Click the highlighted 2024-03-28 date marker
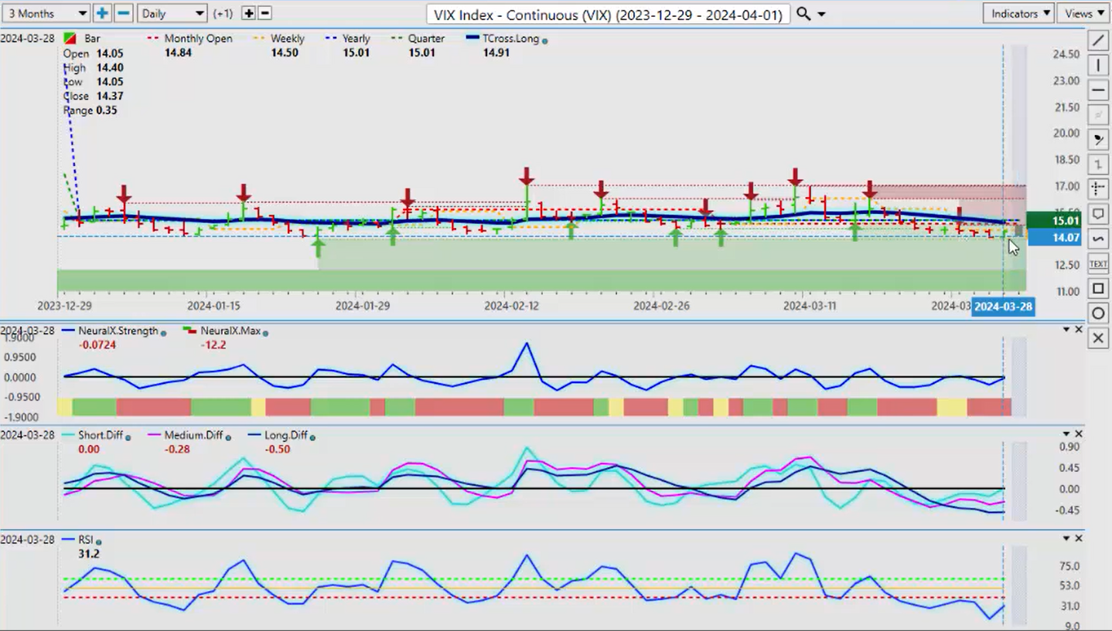The width and height of the screenshot is (1112, 631). tap(1003, 307)
